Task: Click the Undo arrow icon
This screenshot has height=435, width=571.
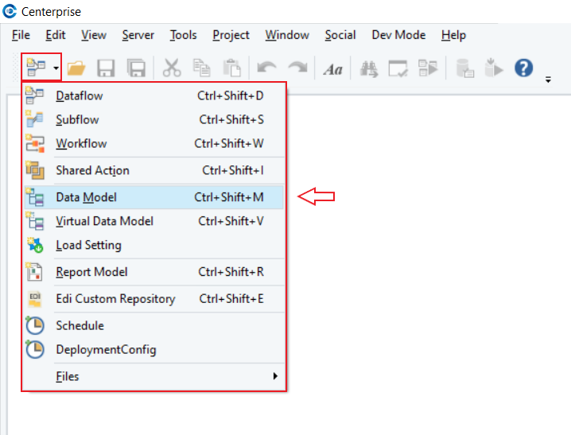Action: click(x=266, y=68)
